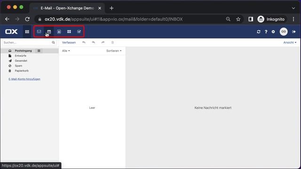The height and width of the screenshot is (169, 301).
Task: Open the Chrome three-dot menu
Action: [293, 19]
